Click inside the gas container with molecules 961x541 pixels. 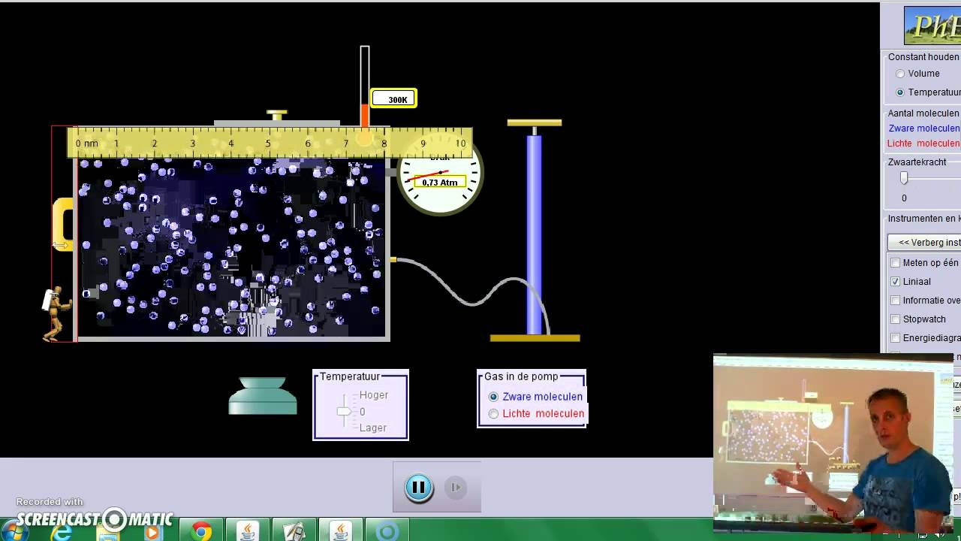tap(232, 248)
